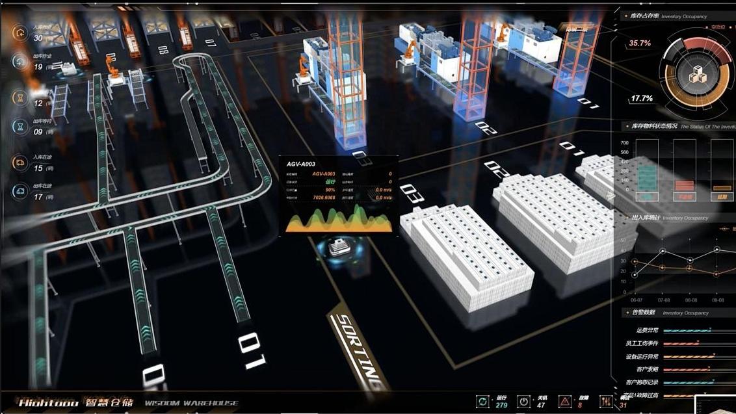Click the SORTING floor label
The width and height of the screenshot is (736, 414).
tap(360, 351)
